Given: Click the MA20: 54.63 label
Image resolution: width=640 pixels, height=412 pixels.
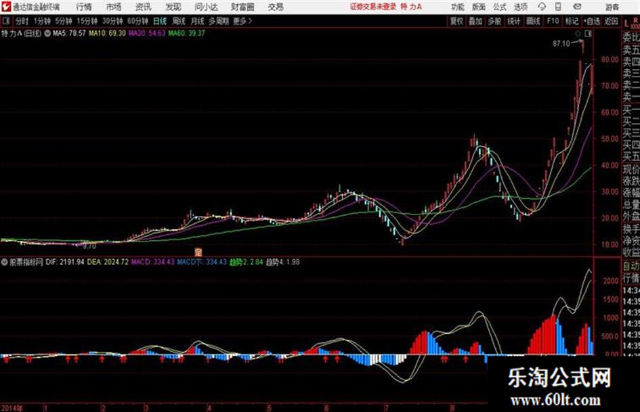Looking at the screenshot, I should (x=147, y=33).
